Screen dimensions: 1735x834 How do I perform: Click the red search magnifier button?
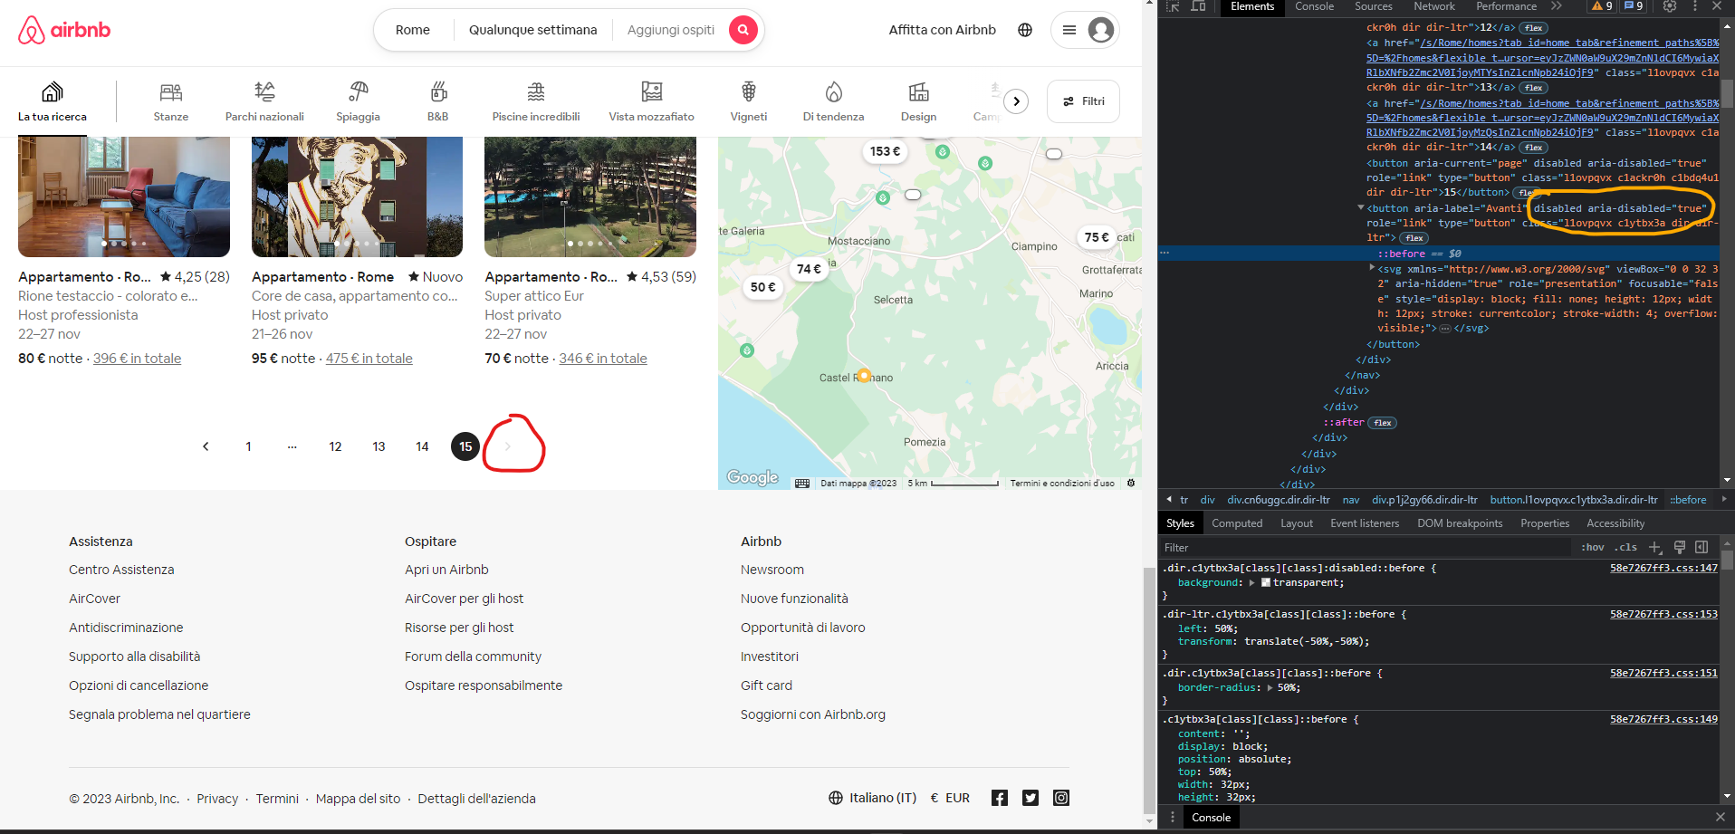coord(743,30)
